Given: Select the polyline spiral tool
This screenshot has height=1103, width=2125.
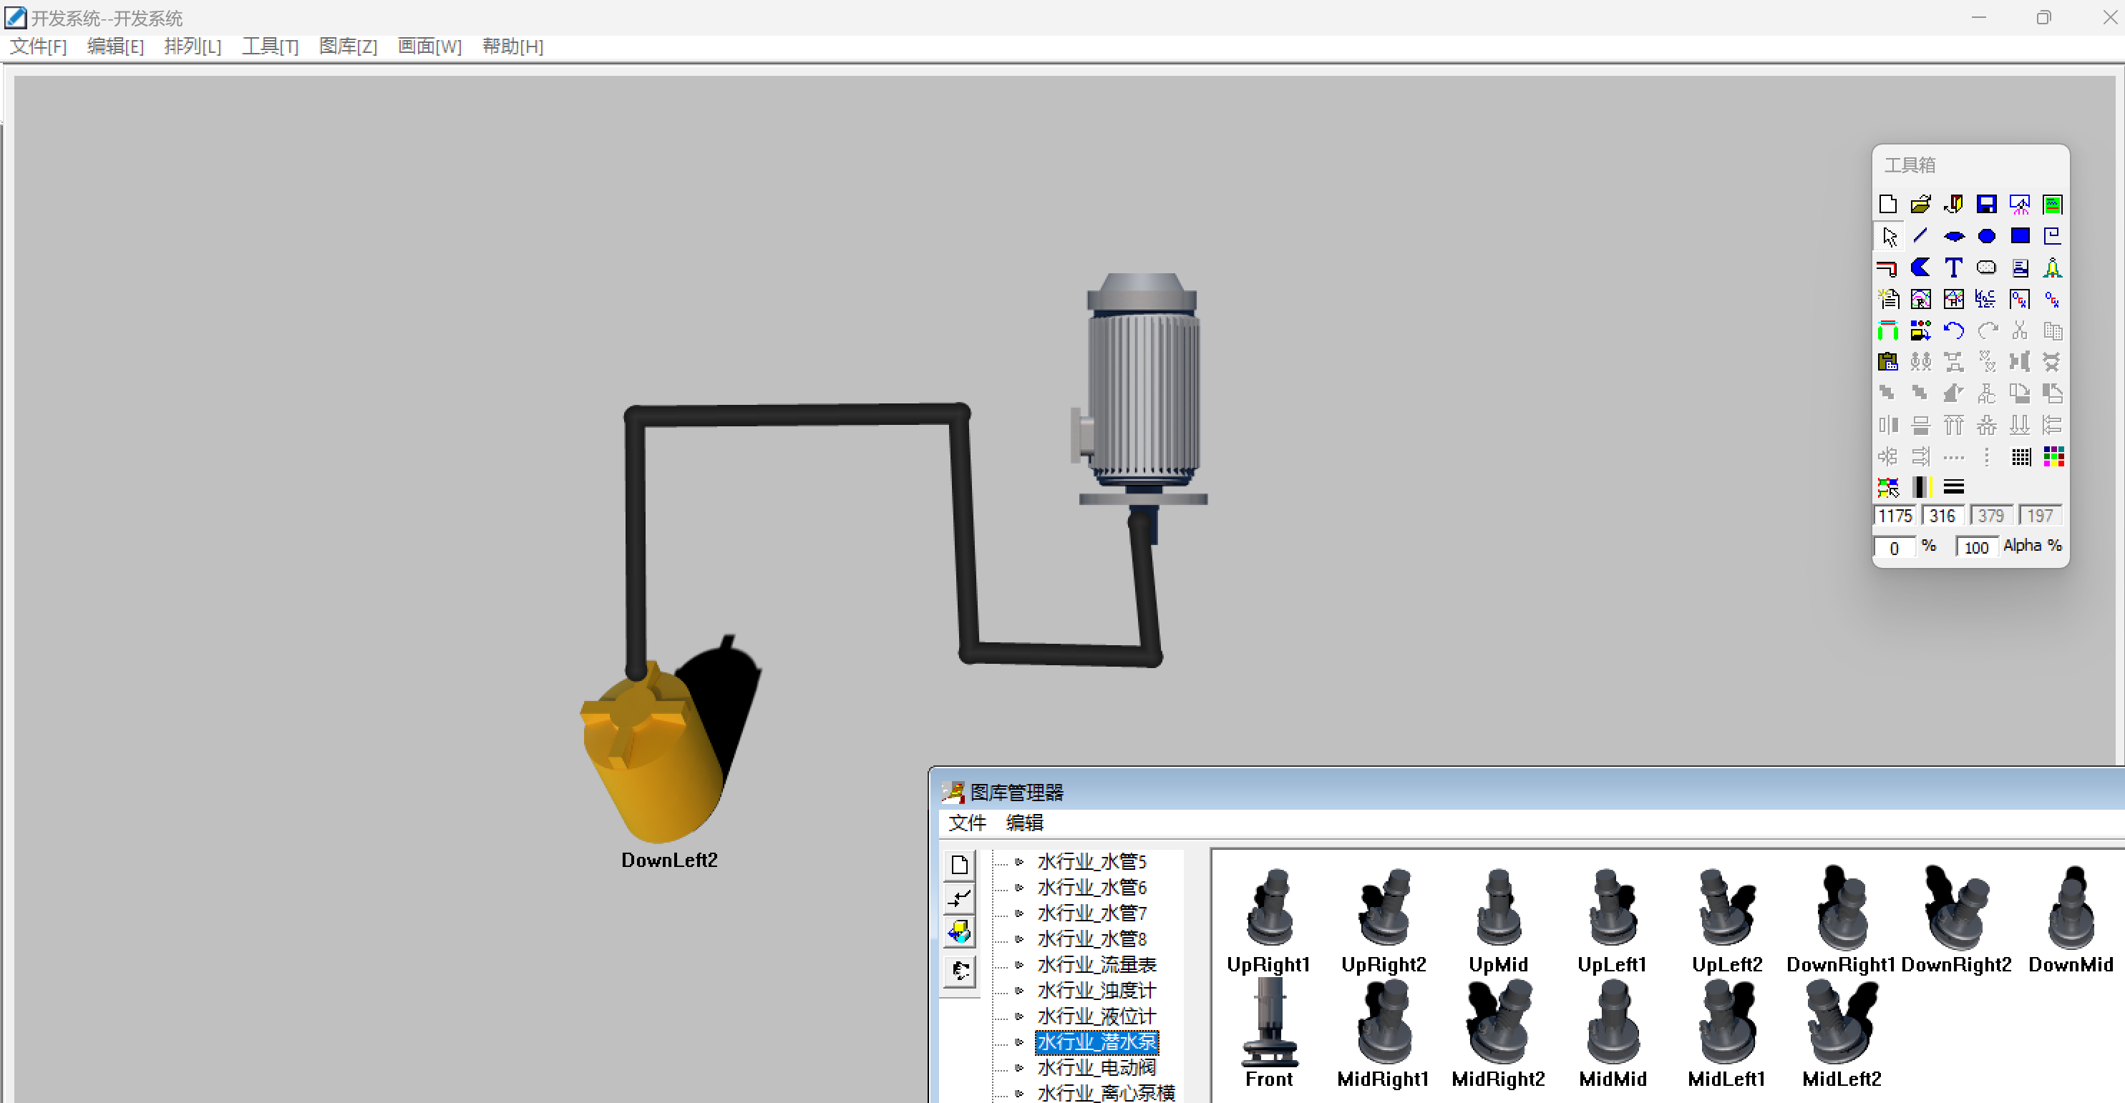Looking at the screenshot, I should tap(2053, 237).
